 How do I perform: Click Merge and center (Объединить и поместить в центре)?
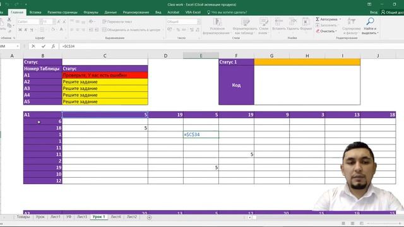131,30
